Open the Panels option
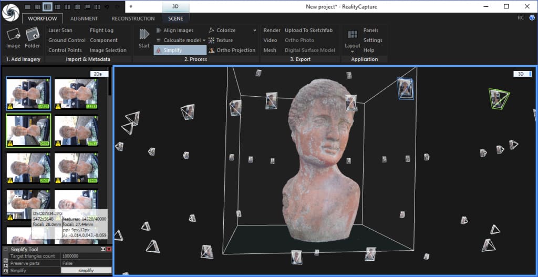The height and width of the screenshot is (277, 538). pos(371,30)
